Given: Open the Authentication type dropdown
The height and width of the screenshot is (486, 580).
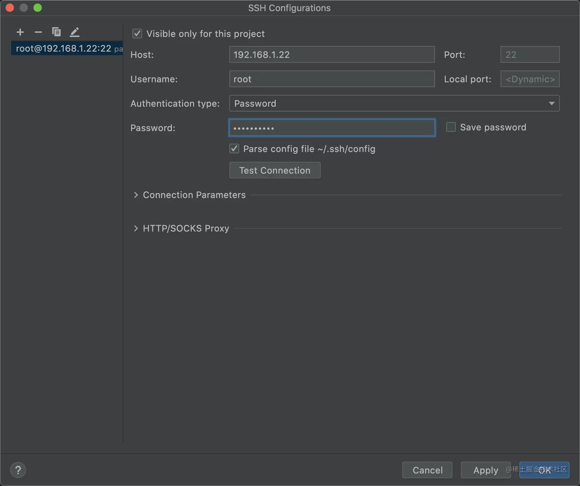Looking at the screenshot, I should pyautogui.click(x=394, y=104).
